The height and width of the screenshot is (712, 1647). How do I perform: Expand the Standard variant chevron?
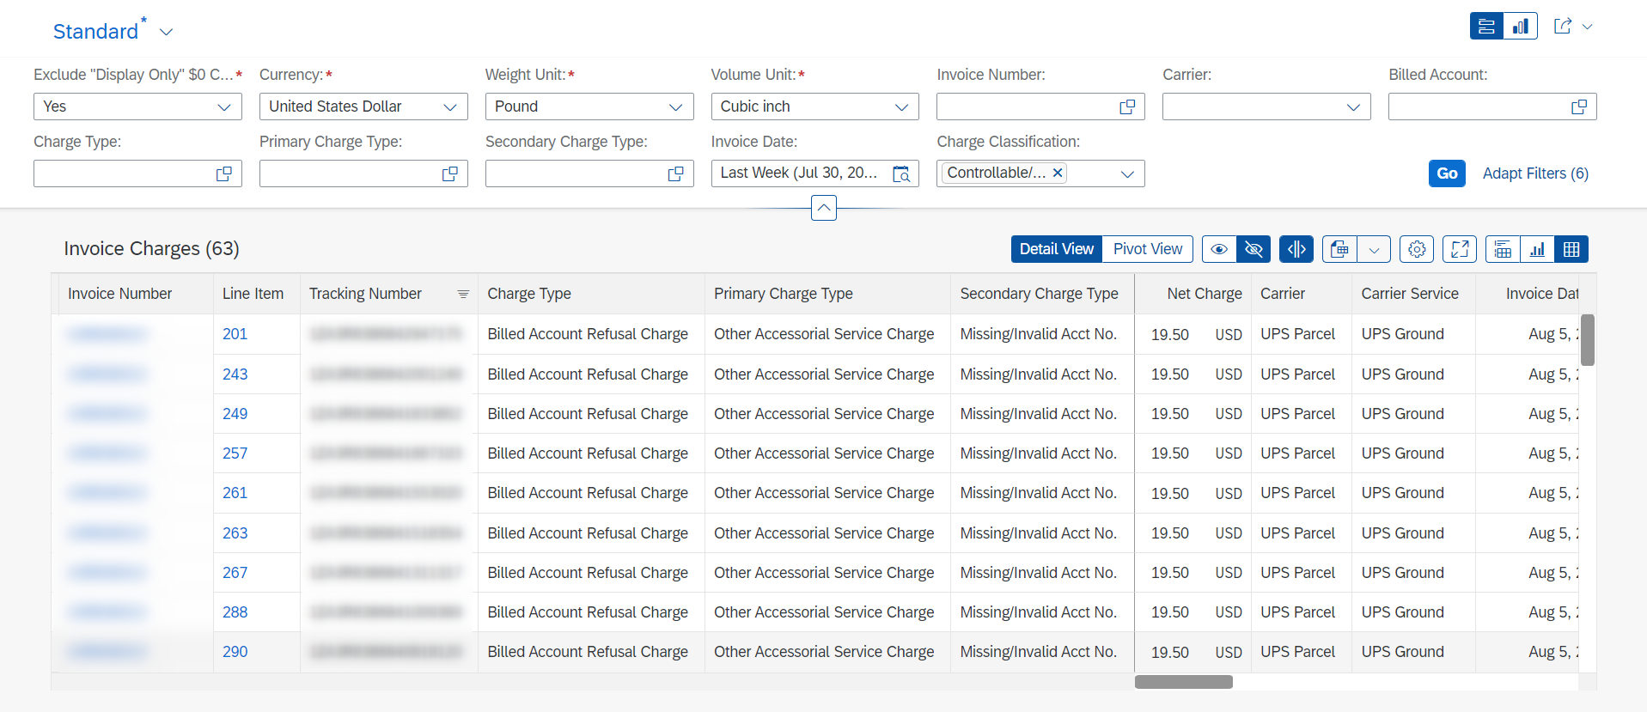(167, 32)
